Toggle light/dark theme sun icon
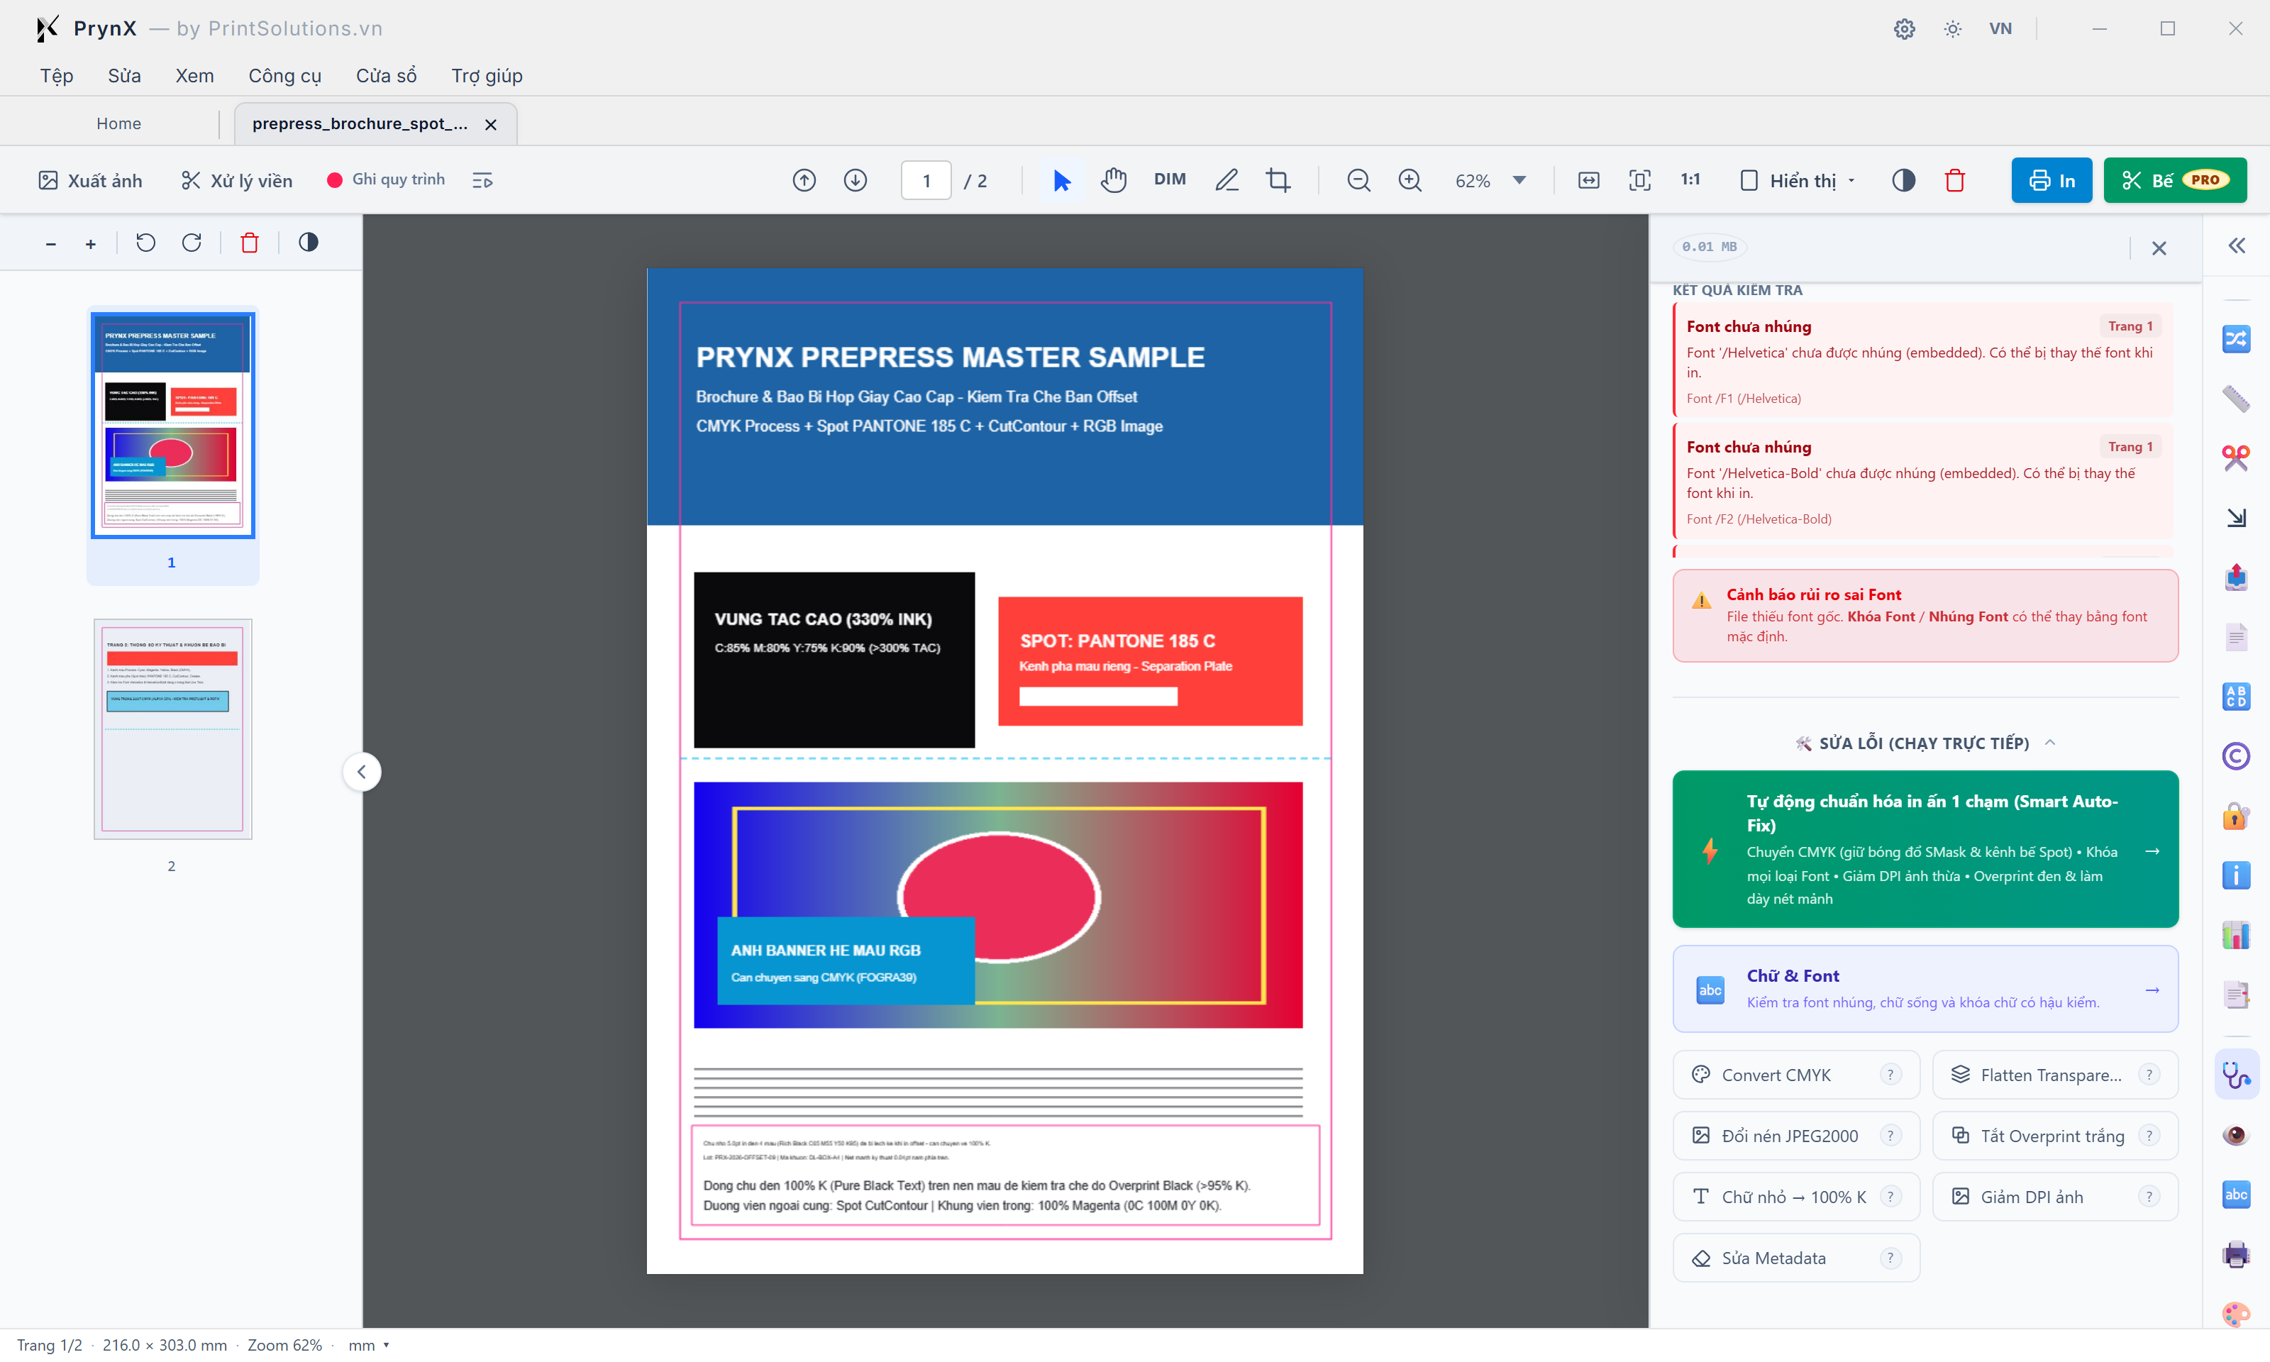This screenshot has width=2270, height=1362. click(x=1952, y=28)
